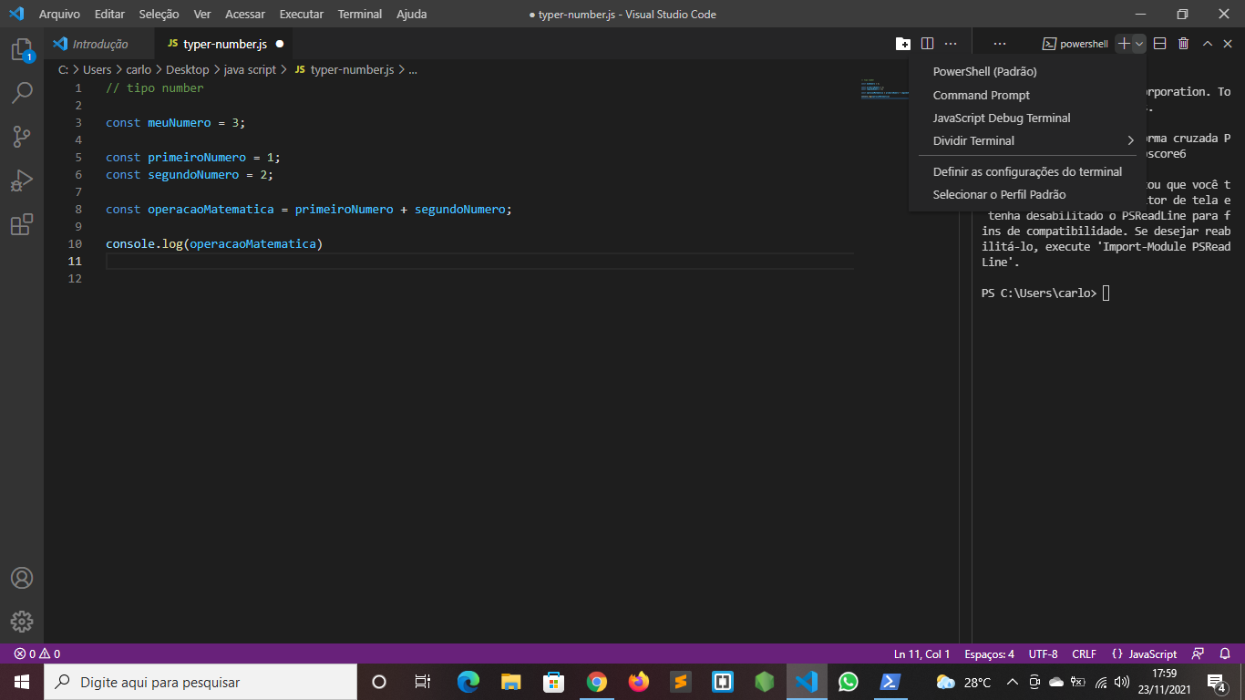Open the Windows action center notifications
Viewport: 1245px width, 700px height.
[x=1217, y=682]
